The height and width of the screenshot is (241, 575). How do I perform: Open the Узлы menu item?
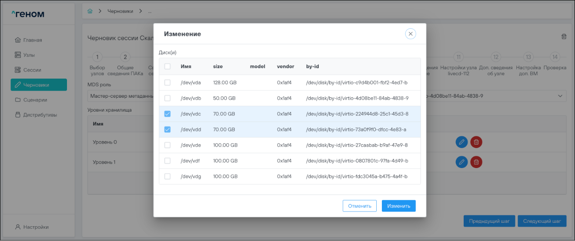(29, 55)
